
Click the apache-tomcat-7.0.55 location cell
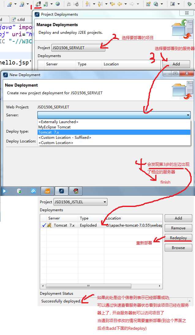[x=134, y=225]
